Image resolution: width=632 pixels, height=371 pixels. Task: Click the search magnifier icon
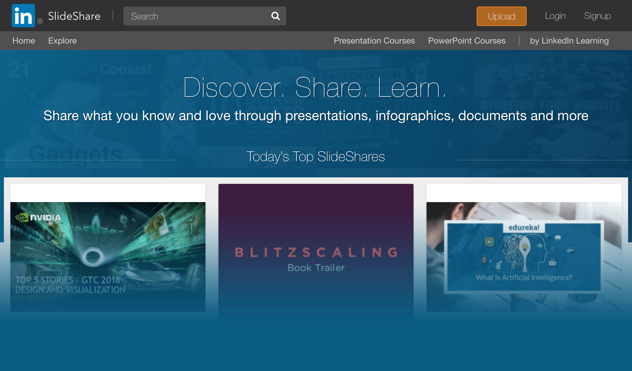(x=275, y=16)
